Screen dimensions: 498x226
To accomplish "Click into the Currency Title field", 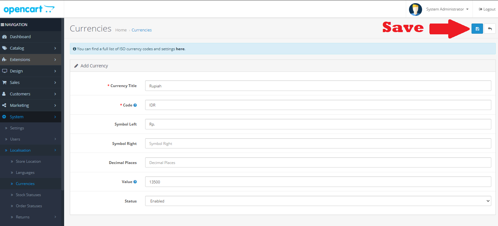I will pyautogui.click(x=318, y=86).
